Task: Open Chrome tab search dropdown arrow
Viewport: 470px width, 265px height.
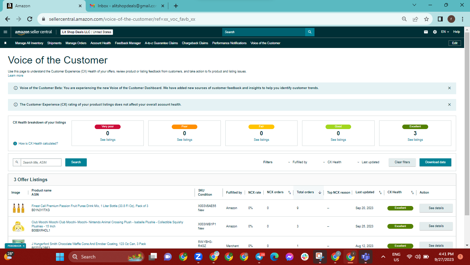Action: point(415,5)
